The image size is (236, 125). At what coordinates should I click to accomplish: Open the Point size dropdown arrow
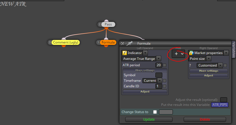click(209, 58)
